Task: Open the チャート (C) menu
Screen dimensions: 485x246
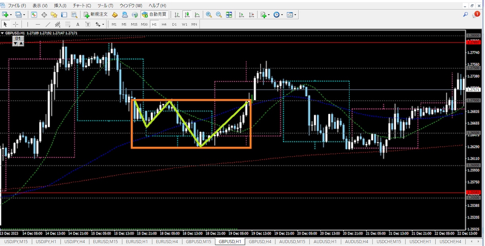Action: pos(82,6)
